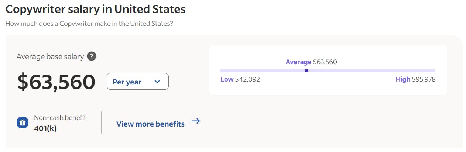This screenshot has width=466, height=152.
Task: Select the High $95,978 label
Action: click(x=416, y=79)
